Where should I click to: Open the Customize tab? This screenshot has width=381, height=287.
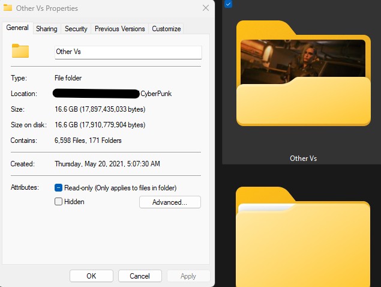166,29
